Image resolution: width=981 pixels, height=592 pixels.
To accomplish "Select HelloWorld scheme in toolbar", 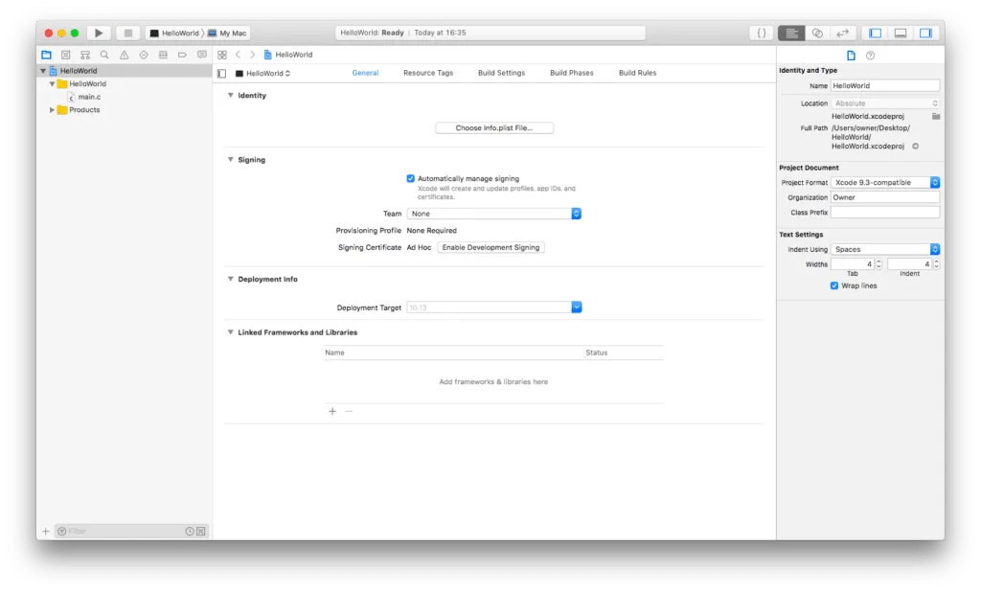I will 174,33.
